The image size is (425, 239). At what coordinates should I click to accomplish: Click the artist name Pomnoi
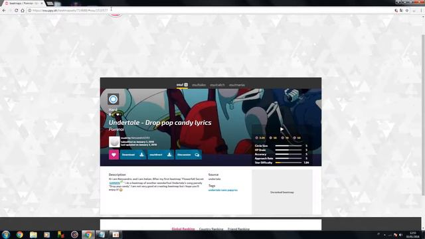116,129
